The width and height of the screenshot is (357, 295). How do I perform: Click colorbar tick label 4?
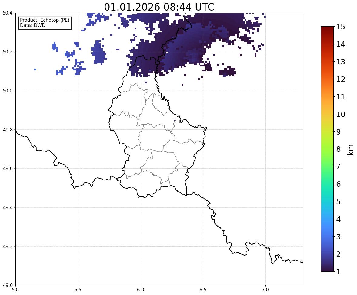click(339, 219)
